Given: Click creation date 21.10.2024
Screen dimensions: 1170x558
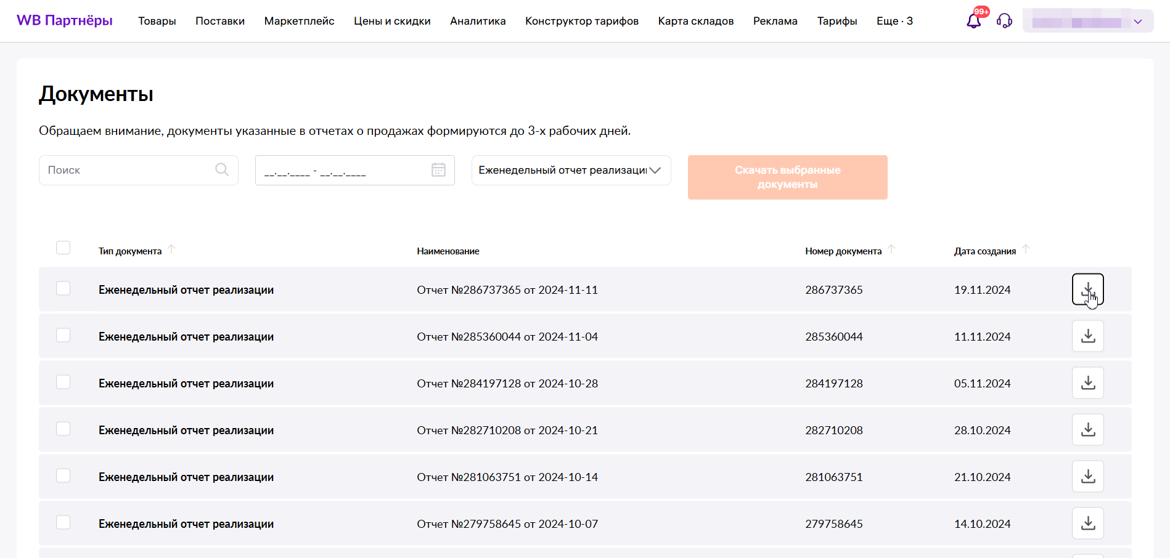Looking at the screenshot, I should coord(983,477).
